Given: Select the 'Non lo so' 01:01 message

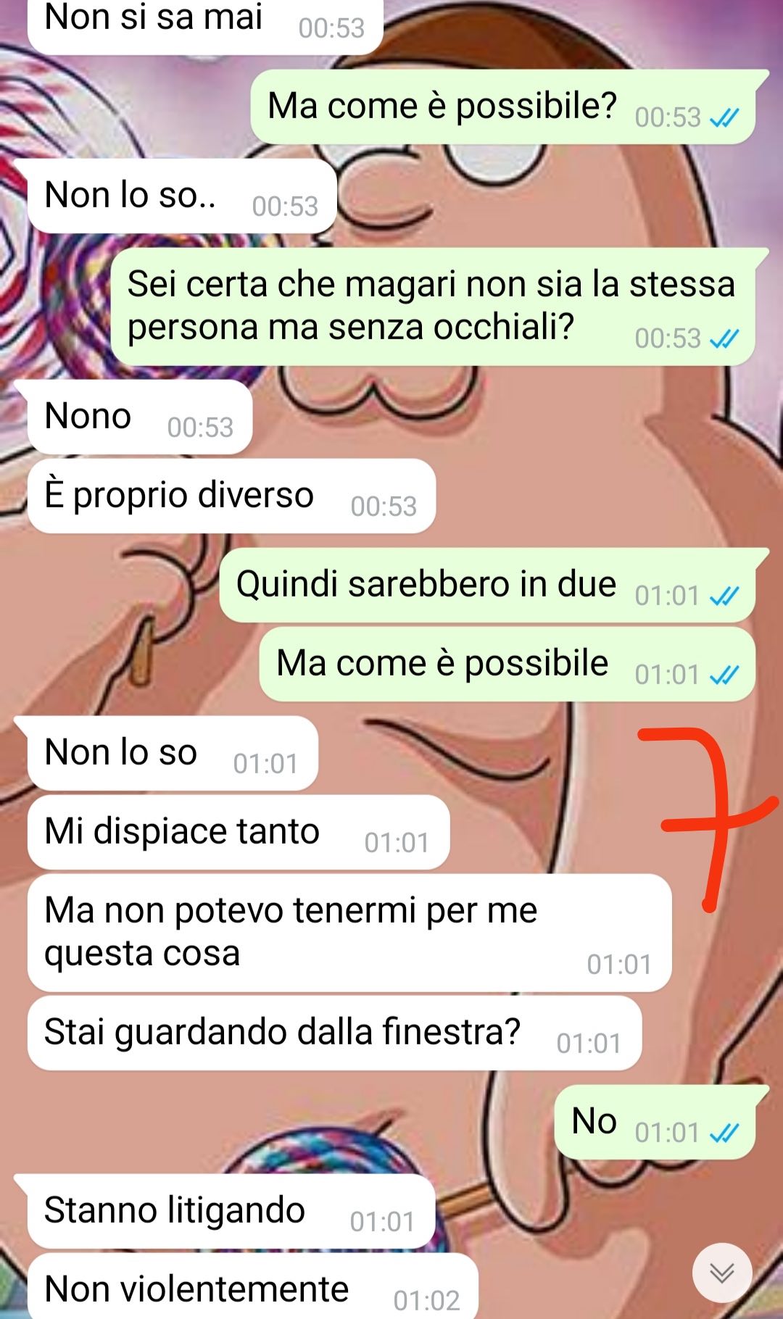Looking at the screenshot, I should pyautogui.click(x=173, y=754).
